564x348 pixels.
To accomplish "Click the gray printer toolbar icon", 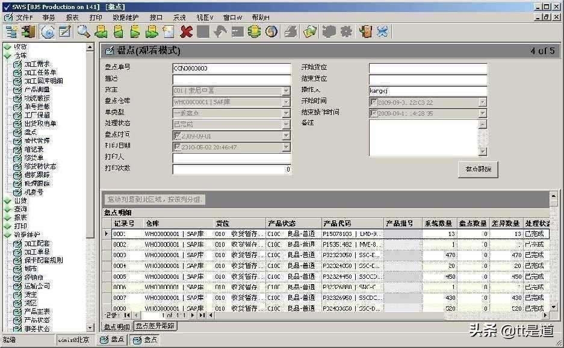I will [x=291, y=32].
